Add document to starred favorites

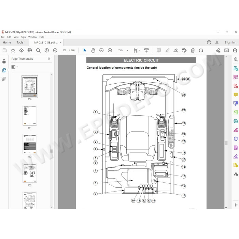coord(13,50)
